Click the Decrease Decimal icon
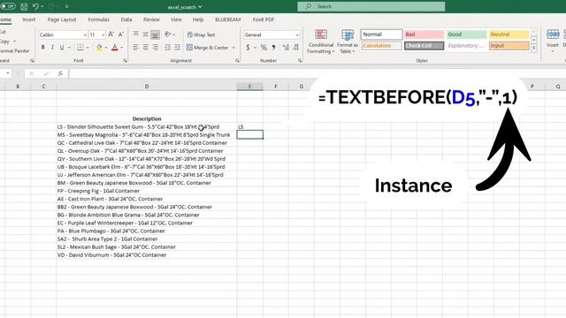Screen dimensions: 566x318 [x=295, y=47]
